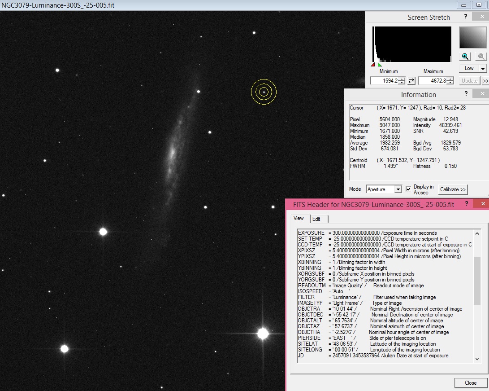Open Screen Stretch help with its question mark
The image size is (489, 391).
pyautogui.click(x=465, y=16)
